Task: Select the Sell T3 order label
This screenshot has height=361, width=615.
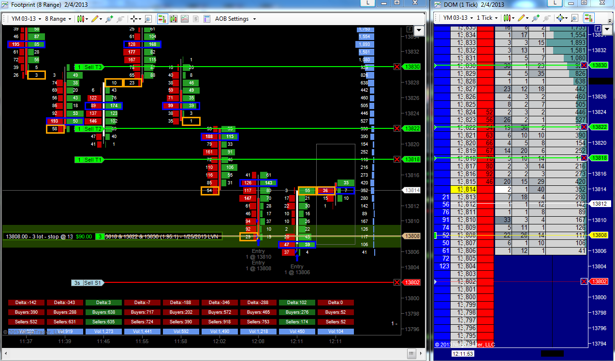Action: click(89, 67)
